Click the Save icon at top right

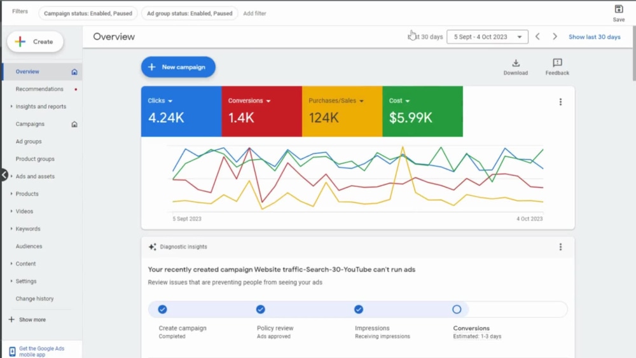point(619,9)
